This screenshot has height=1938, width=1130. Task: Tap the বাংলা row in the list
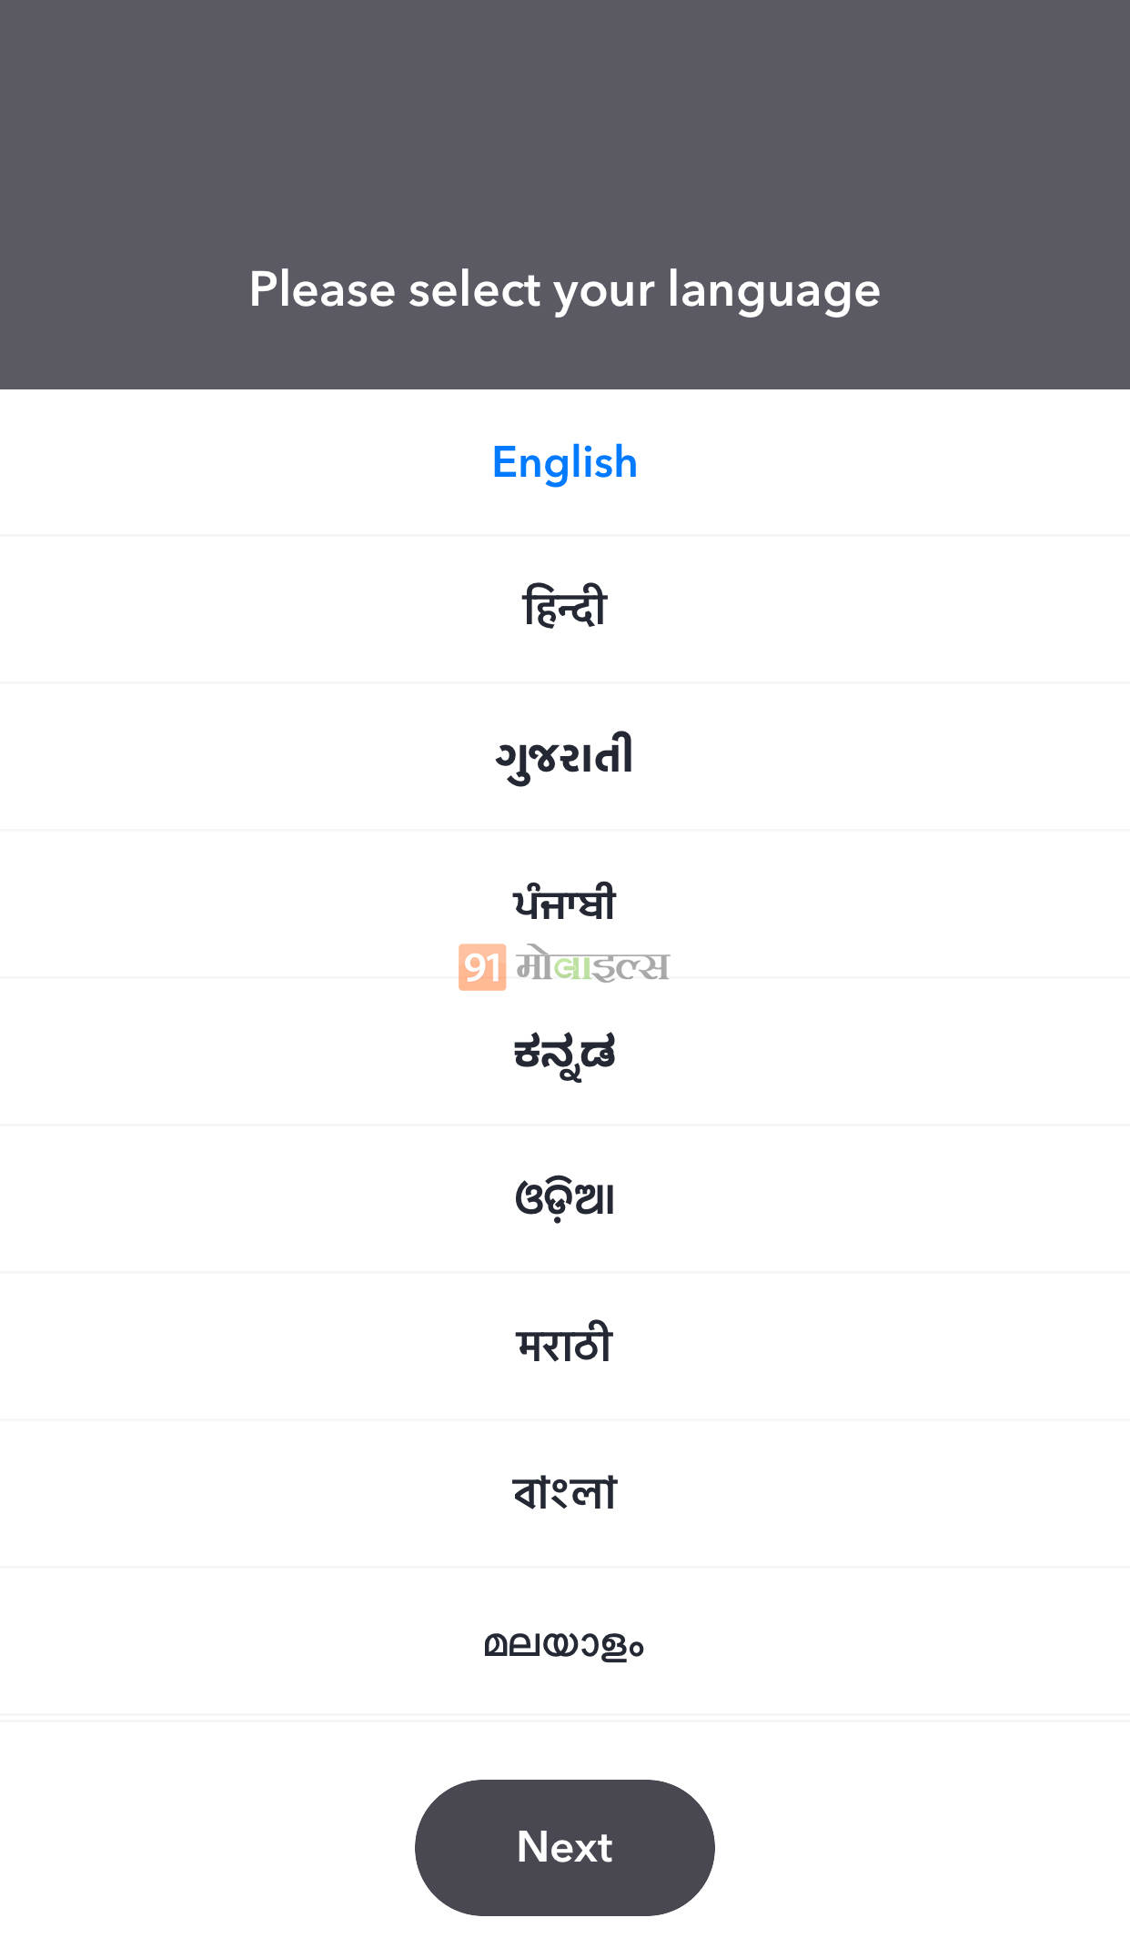(564, 1493)
